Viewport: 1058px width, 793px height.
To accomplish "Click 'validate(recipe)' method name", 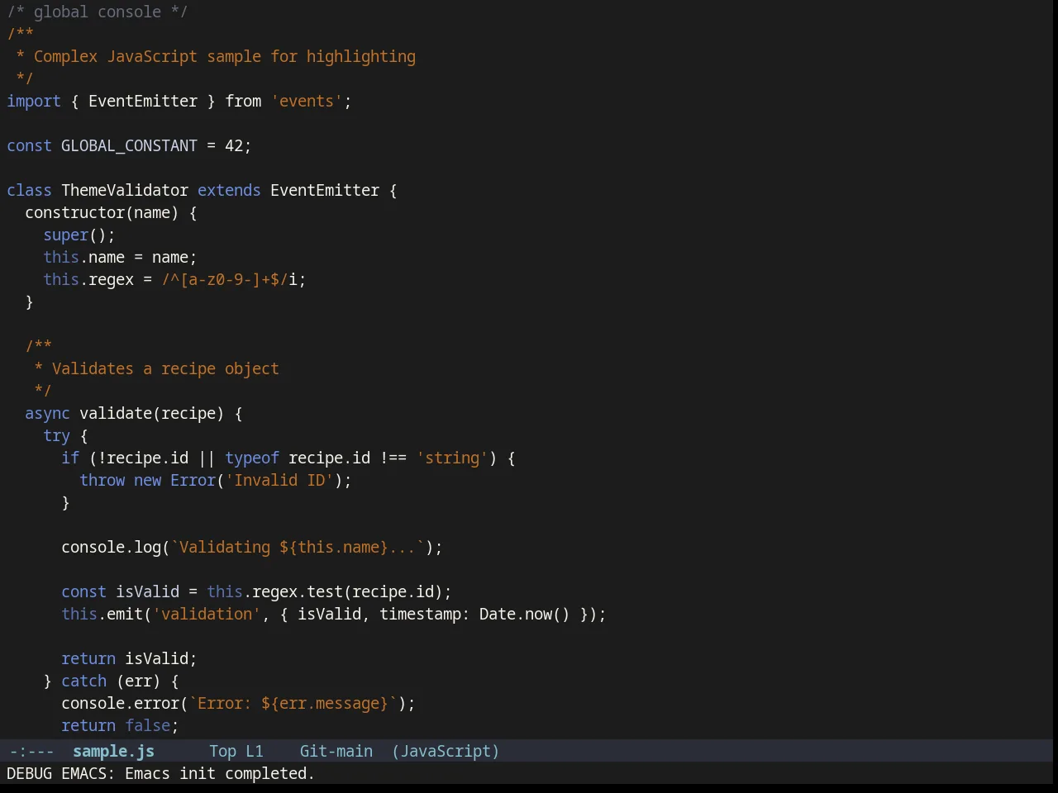I will click(x=152, y=413).
